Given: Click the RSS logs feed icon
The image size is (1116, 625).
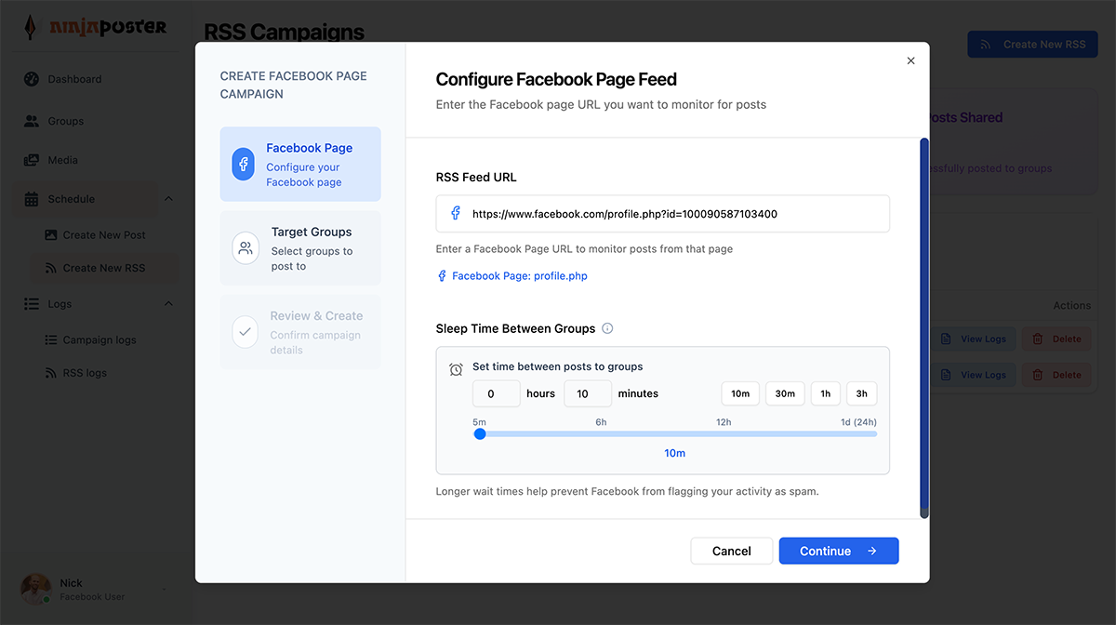Looking at the screenshot, I should [x=51, y=373].
